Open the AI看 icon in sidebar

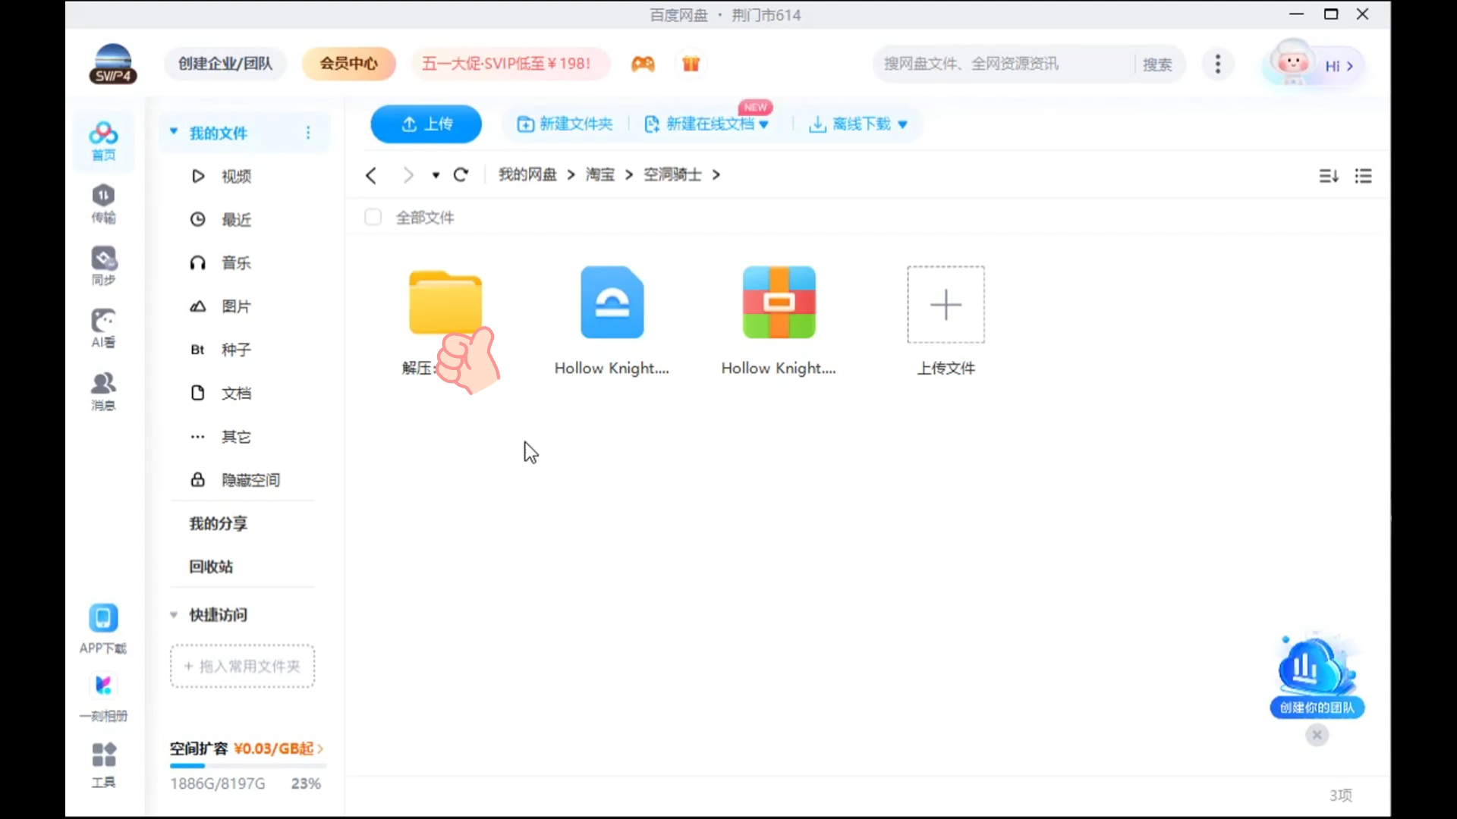(104, 328)
